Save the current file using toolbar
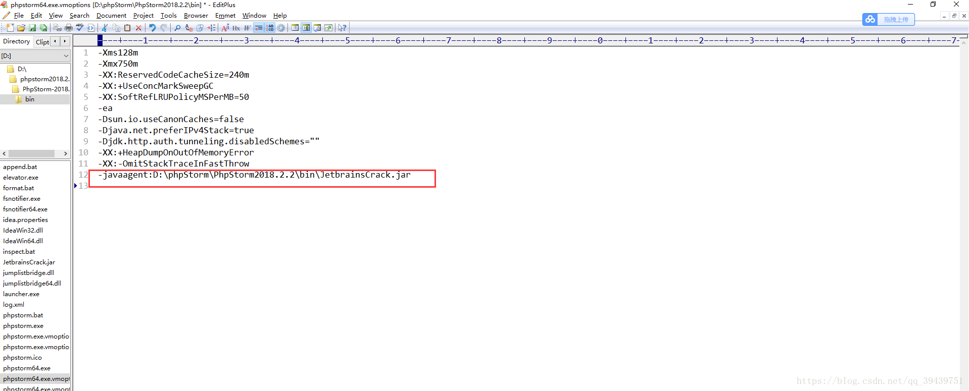Image resolution: width=969 pixels, height=391 pixels. click(x=32, y=28)
